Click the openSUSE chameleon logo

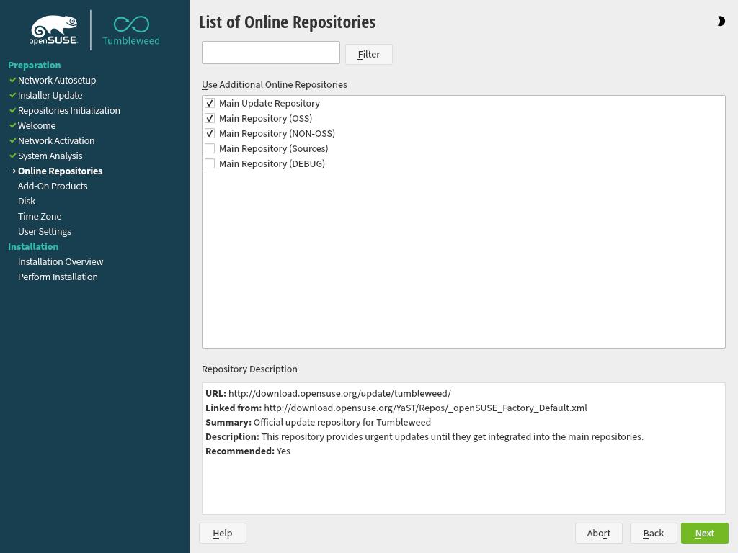pyautogui.click(x=53, y=30)
